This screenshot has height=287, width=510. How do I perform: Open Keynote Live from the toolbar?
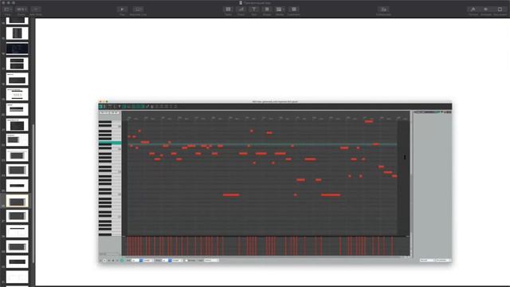coord(138,10)
